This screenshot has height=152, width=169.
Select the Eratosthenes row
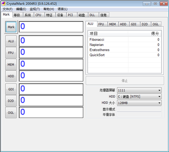(x=124, y=50)
